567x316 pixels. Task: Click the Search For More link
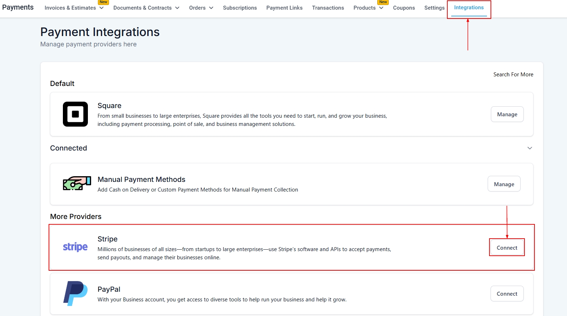[x=513, y=75]
